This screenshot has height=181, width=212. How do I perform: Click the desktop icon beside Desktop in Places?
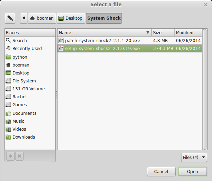tap(8, 73)
